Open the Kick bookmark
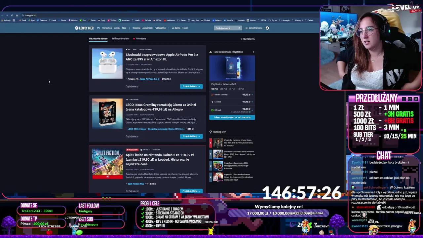Image resolution: width=423 pixels, height=238 pixels. pos(83,20)
